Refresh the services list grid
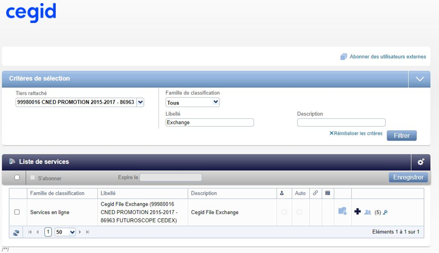Screen dimensions: 439x253 point(16,233)
